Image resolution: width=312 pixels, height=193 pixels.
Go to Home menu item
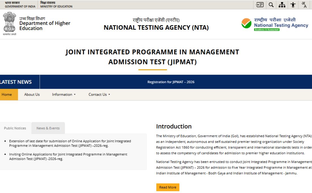tap(7, 95)
